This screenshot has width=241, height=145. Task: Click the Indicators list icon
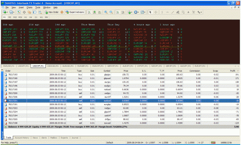pyautogui.click(x=129, y=12)
